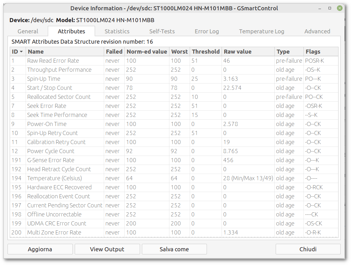The width and height of the screenshot is (351, 265).
Task: Switch to the General tab
Action: point(28,31)
